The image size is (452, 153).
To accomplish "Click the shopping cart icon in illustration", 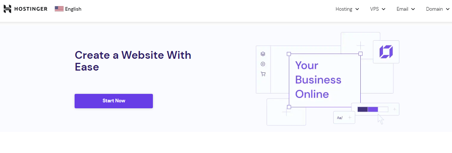I will 263,74.
